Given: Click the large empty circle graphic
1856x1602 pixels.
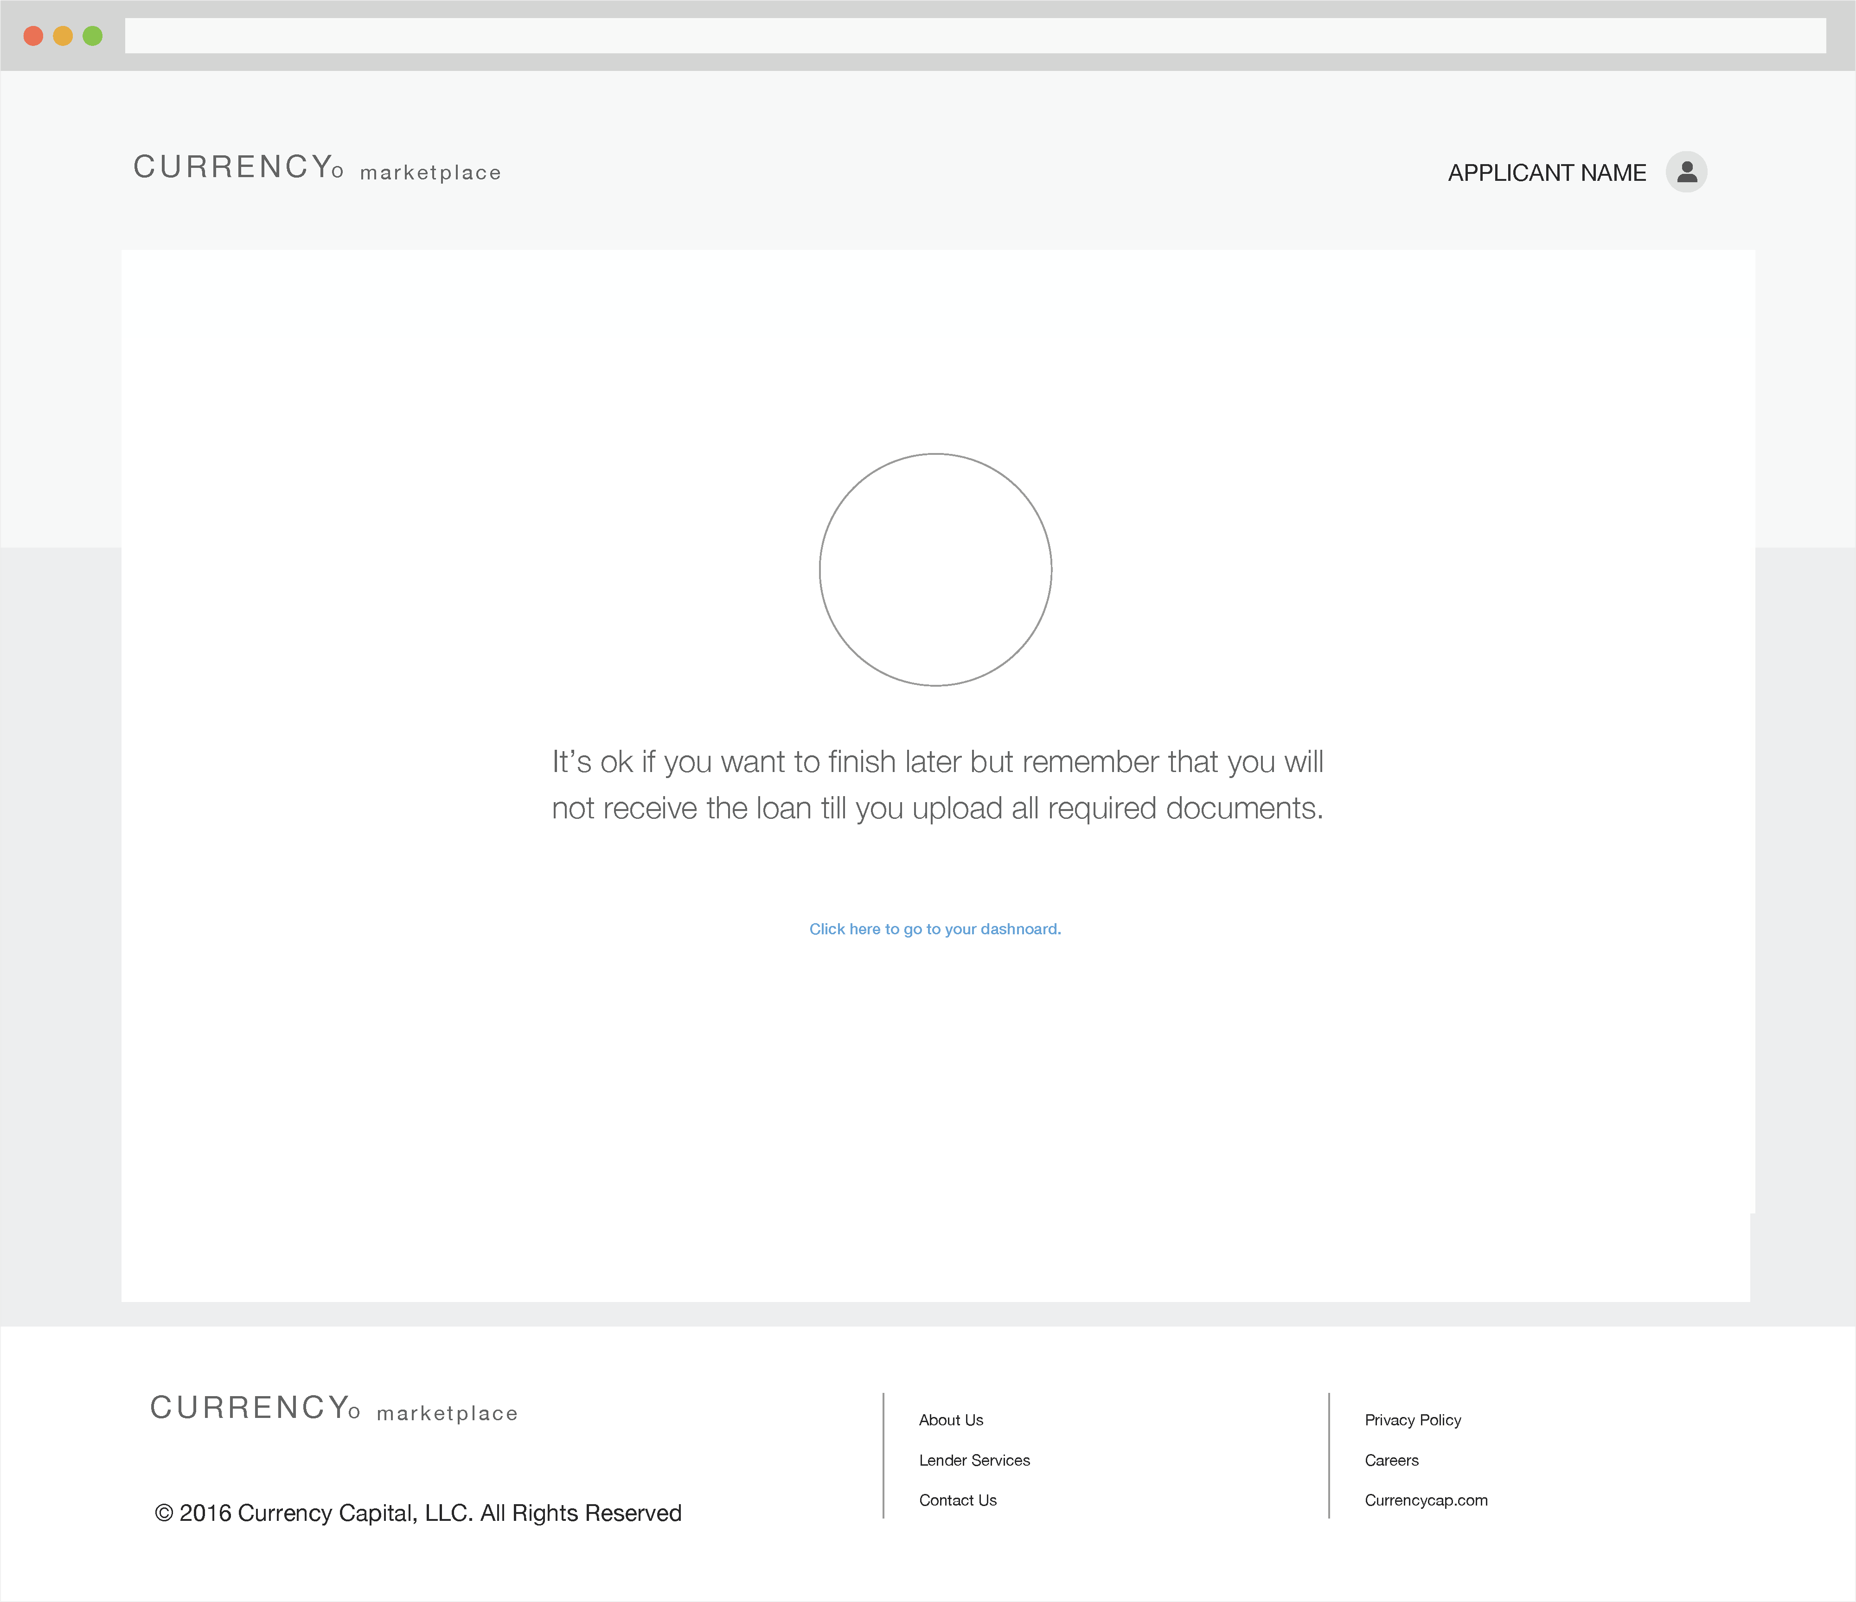Looking at the screenshot, I should coord(935,569).
